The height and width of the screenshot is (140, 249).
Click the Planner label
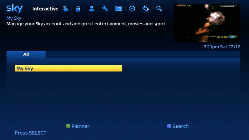[x=80, y=126]
